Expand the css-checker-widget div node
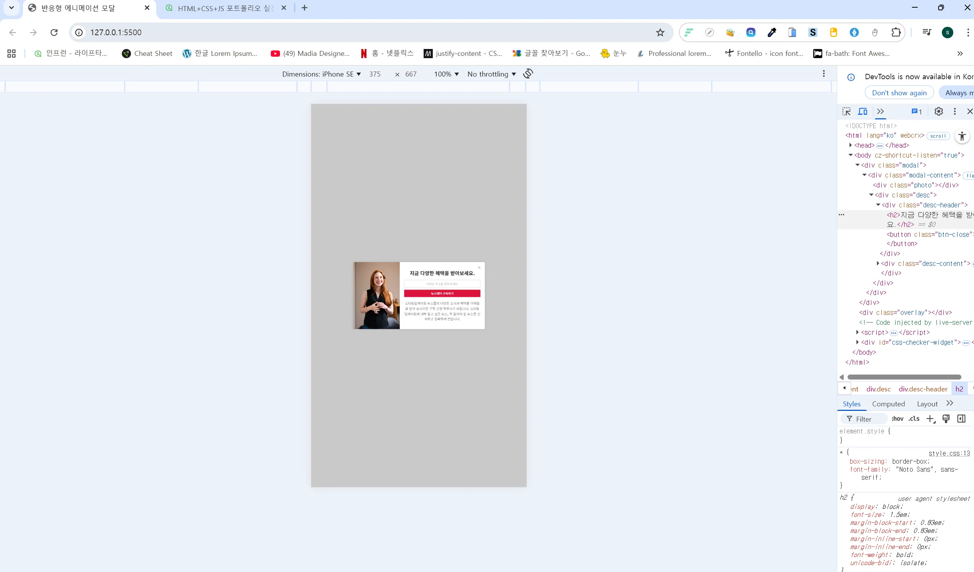Image resolution: width=974 pixels, height=572 pixels. point(857,342)
